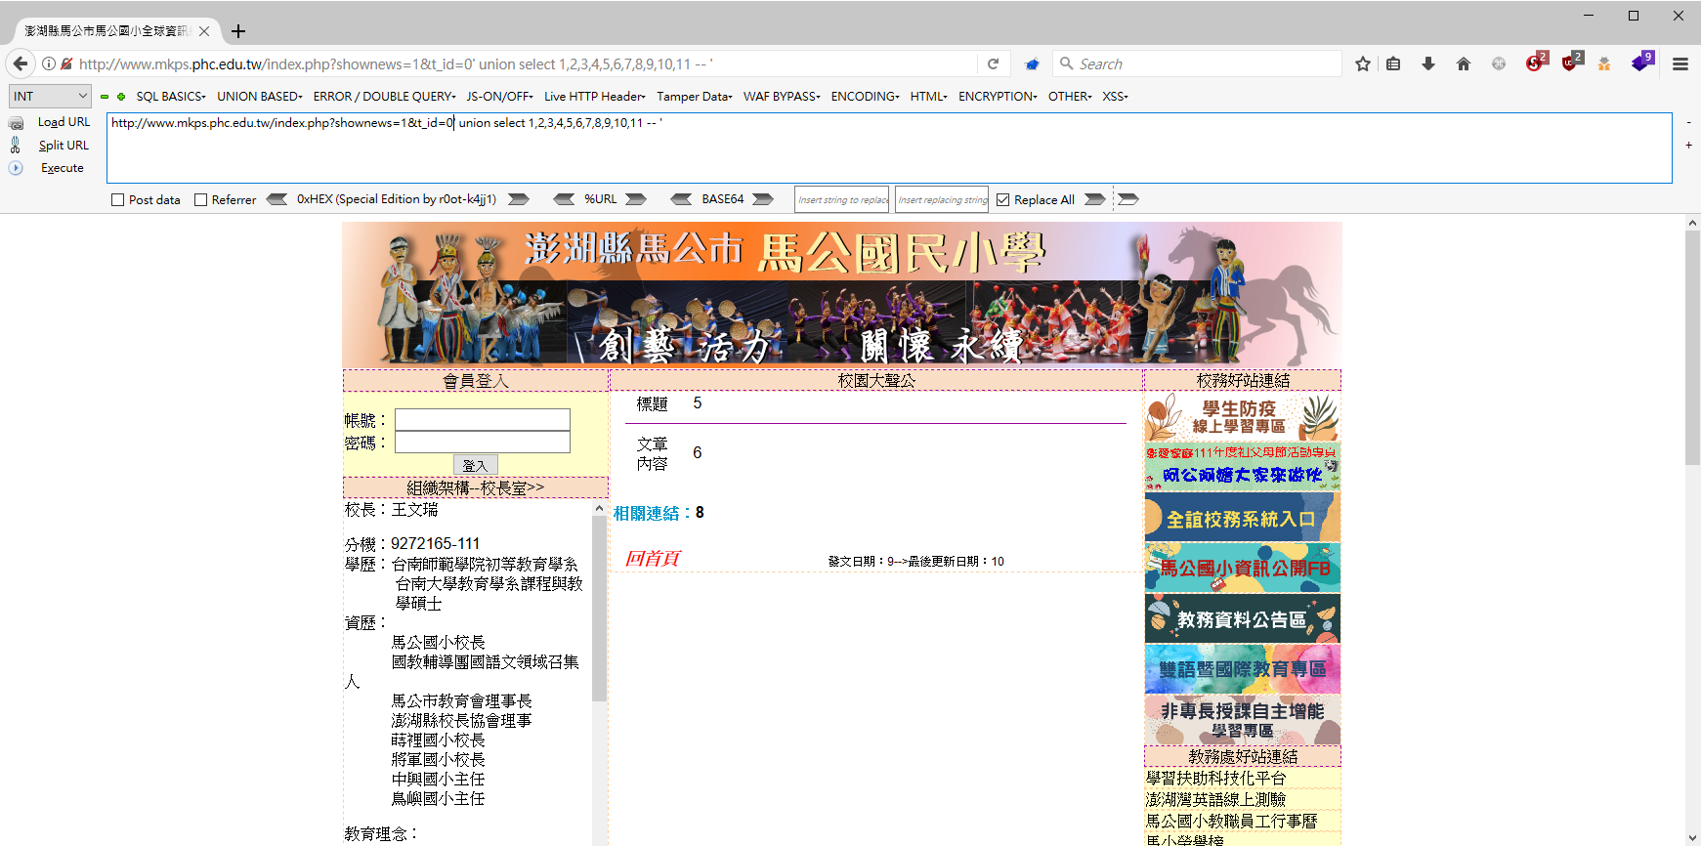The image size is (1701, 846).
Task: Expand the UNION BASED menu
Action: click(260, 97)
